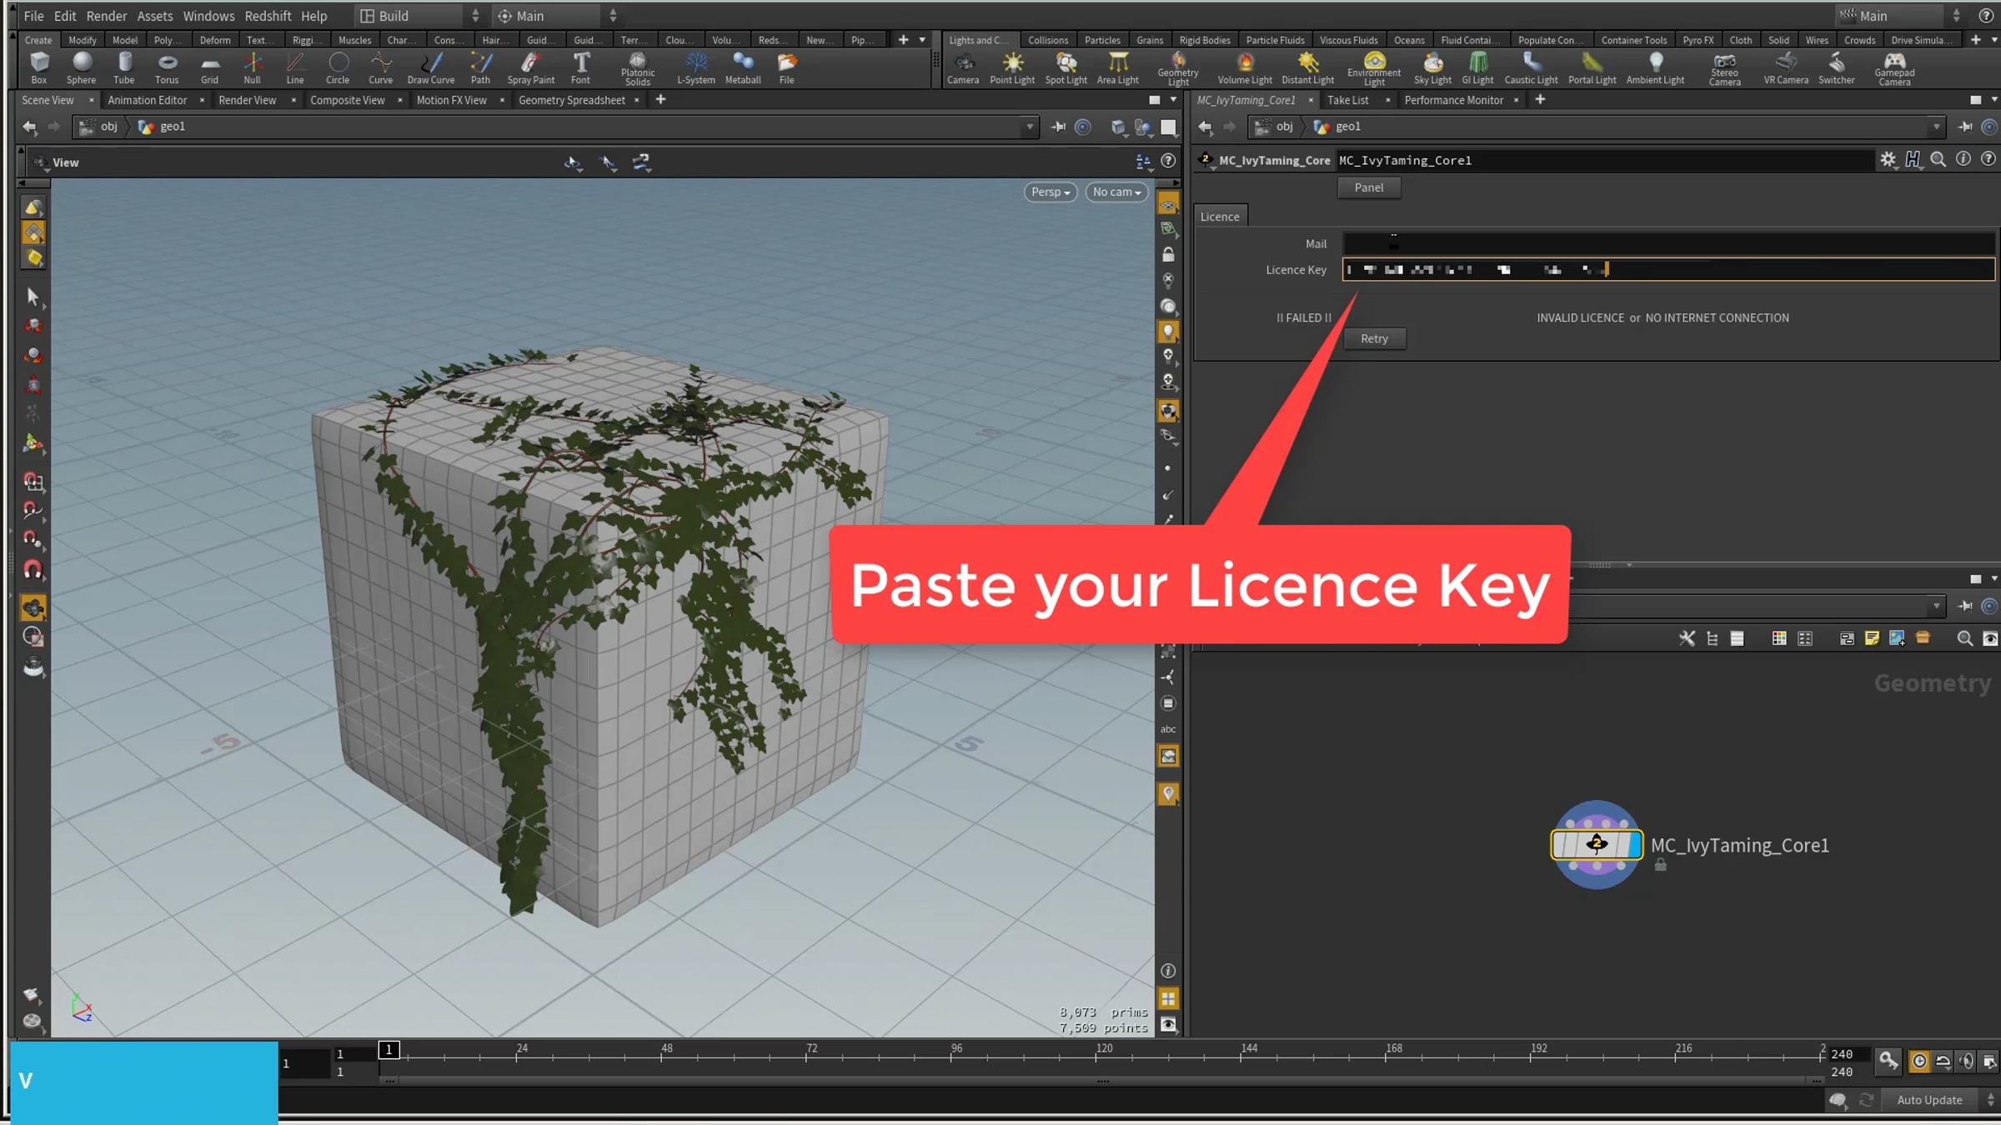Select the Font shelf tool
The height and width of the screenshot is (1125, 2001).
click(x=580, y=67)
